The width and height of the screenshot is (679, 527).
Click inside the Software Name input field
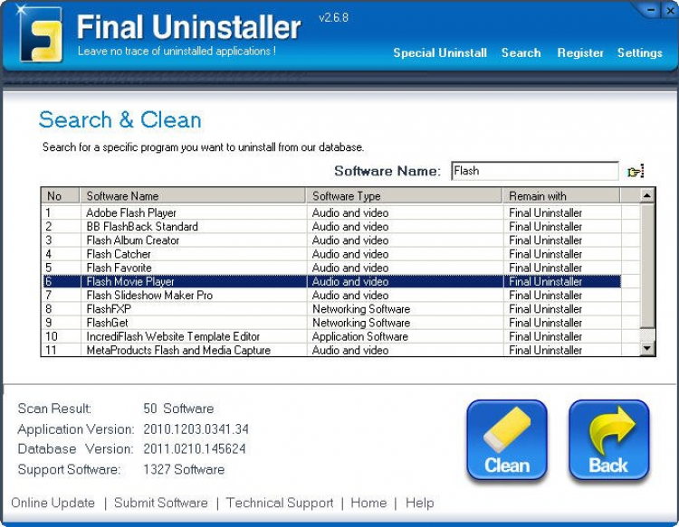click(x=535, y=171)
